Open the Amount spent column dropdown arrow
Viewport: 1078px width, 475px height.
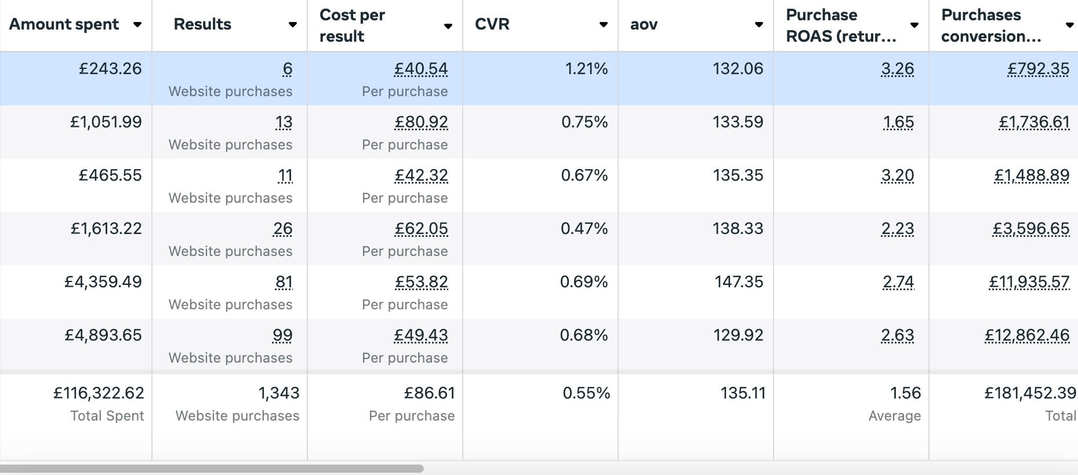click(x=137, y=25)
